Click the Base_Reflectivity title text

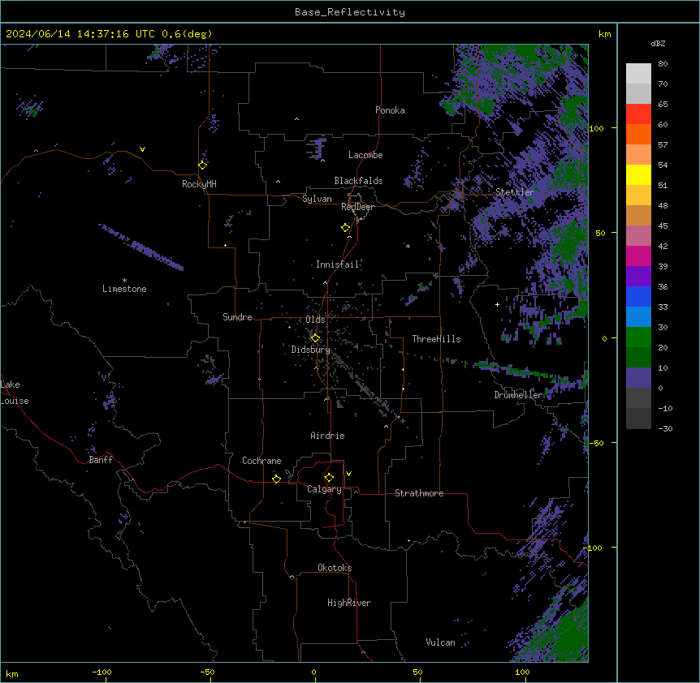[x=350, y=12]
